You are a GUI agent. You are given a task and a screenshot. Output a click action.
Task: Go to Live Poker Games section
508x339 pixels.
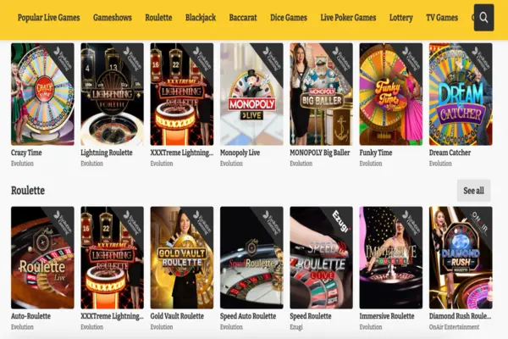[348, 18]
